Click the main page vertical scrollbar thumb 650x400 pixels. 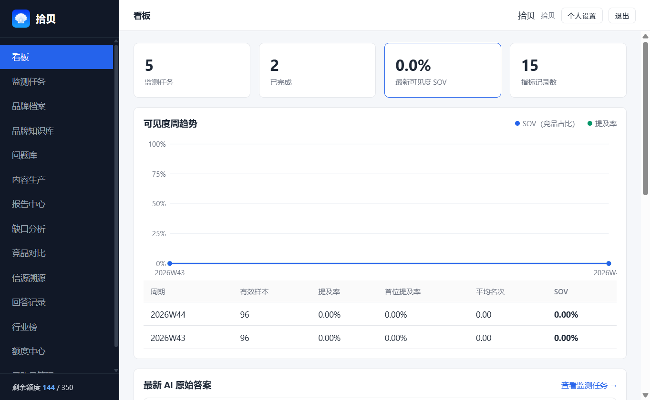646,118
